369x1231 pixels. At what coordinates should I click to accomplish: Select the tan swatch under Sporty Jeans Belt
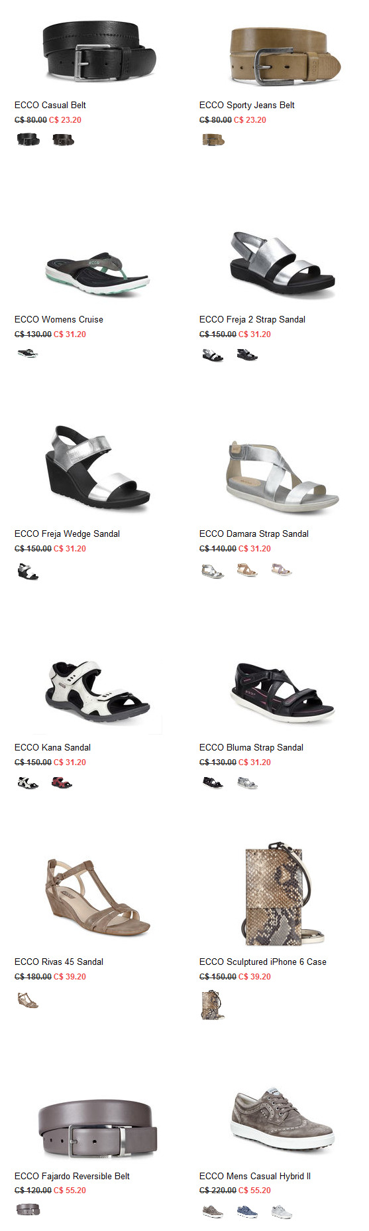point(213,139)
